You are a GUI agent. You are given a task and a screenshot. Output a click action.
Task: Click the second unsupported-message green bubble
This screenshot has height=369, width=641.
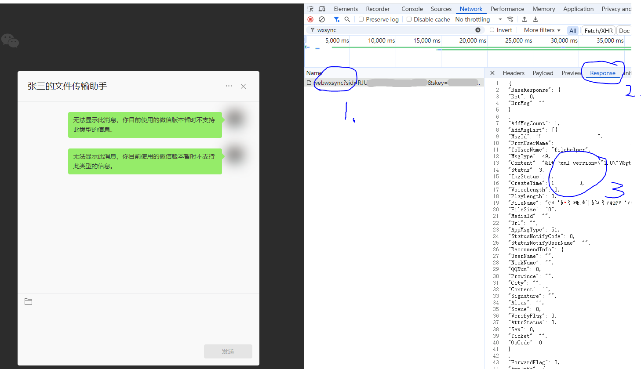pyautogui.click(x=145, y=161)
